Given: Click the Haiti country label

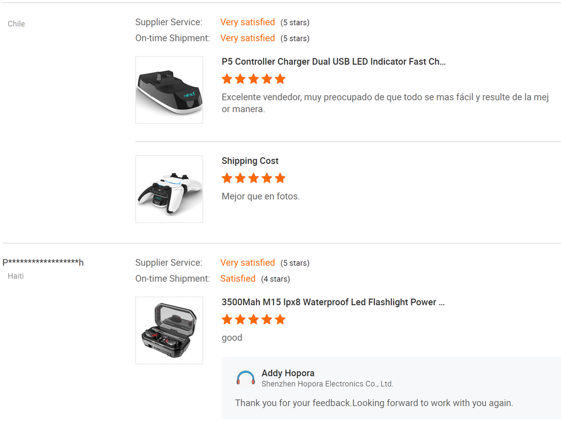Looking at the screenshot, I should [x=16, y=276].
